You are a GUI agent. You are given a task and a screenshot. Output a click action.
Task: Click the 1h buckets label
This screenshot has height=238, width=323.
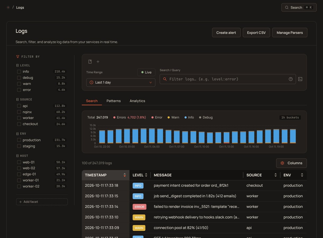tap(290, 117)
